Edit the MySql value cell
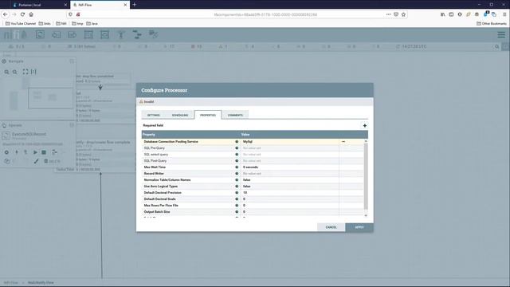Viewport: 510px width, 287px height. [289, 142]
